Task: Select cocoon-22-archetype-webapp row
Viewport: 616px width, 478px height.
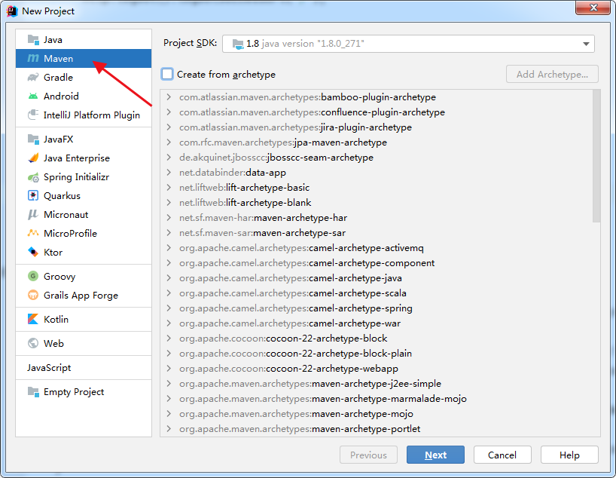Action: [377, 369]
